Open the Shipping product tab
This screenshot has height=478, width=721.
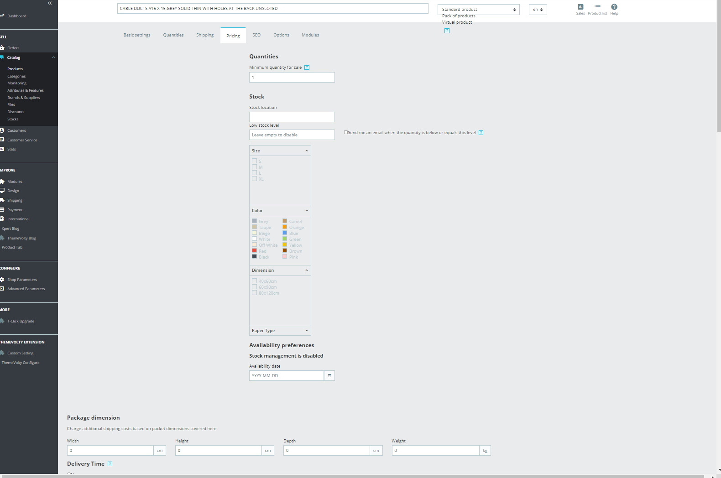[205, 35]
